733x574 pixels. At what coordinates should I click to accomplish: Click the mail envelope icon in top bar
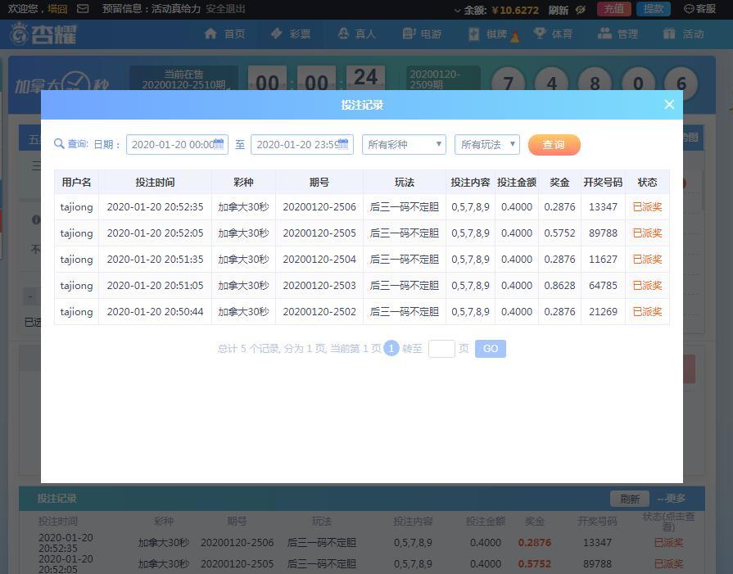pos(83,9)
